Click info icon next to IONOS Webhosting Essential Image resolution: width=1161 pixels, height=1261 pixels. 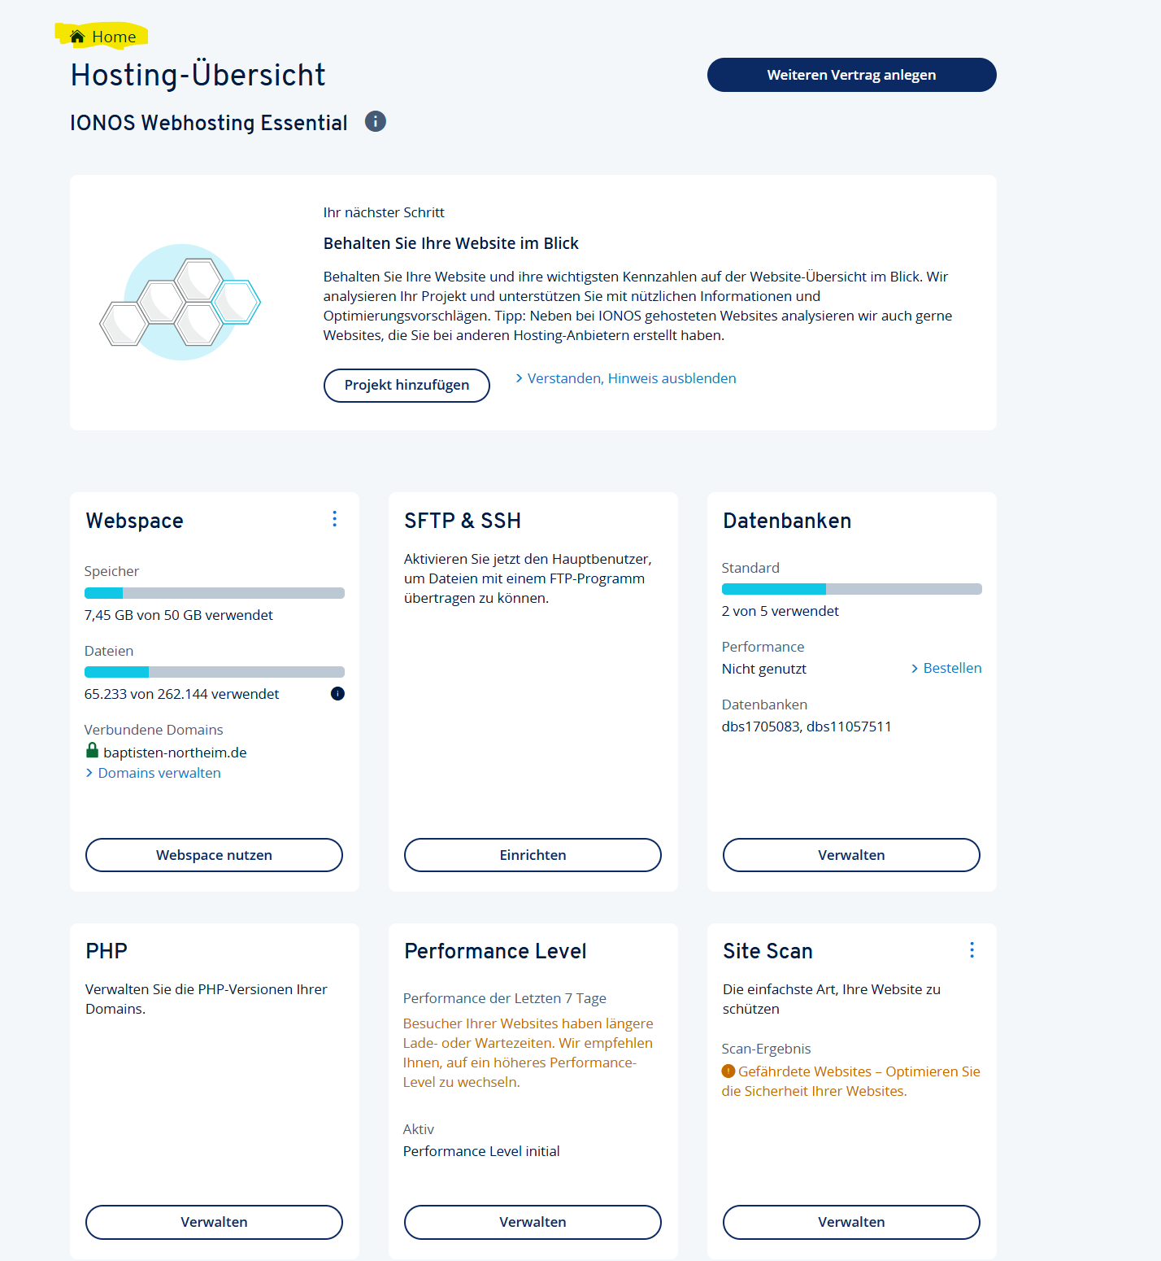point(375,121)
